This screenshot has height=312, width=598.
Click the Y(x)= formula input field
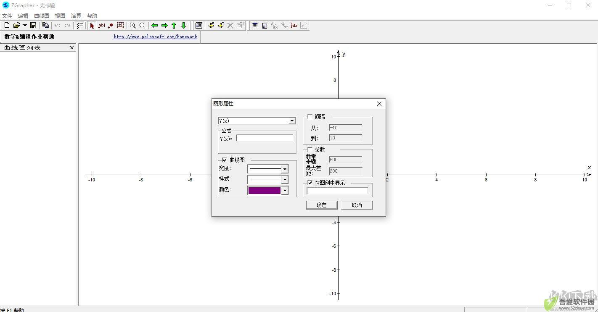pos(265,138)
